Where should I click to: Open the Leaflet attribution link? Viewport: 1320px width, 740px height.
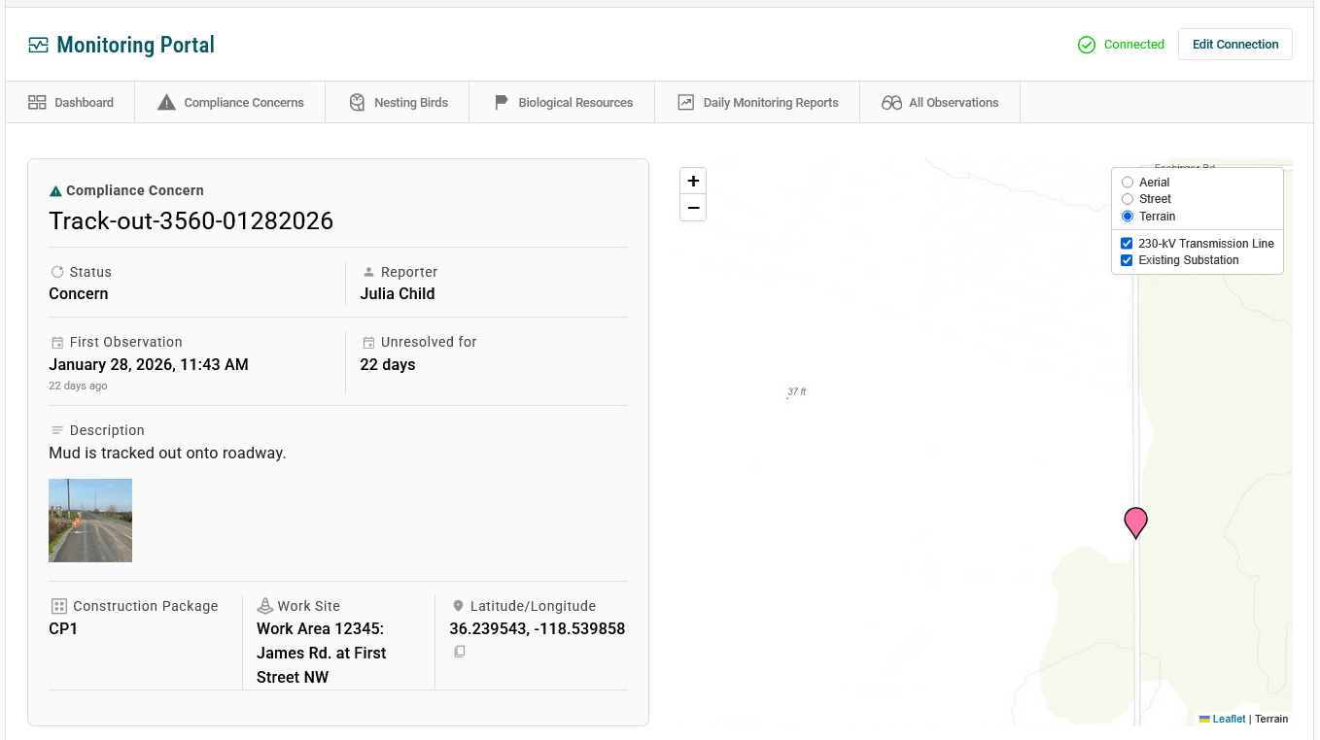coord(1229,719)
